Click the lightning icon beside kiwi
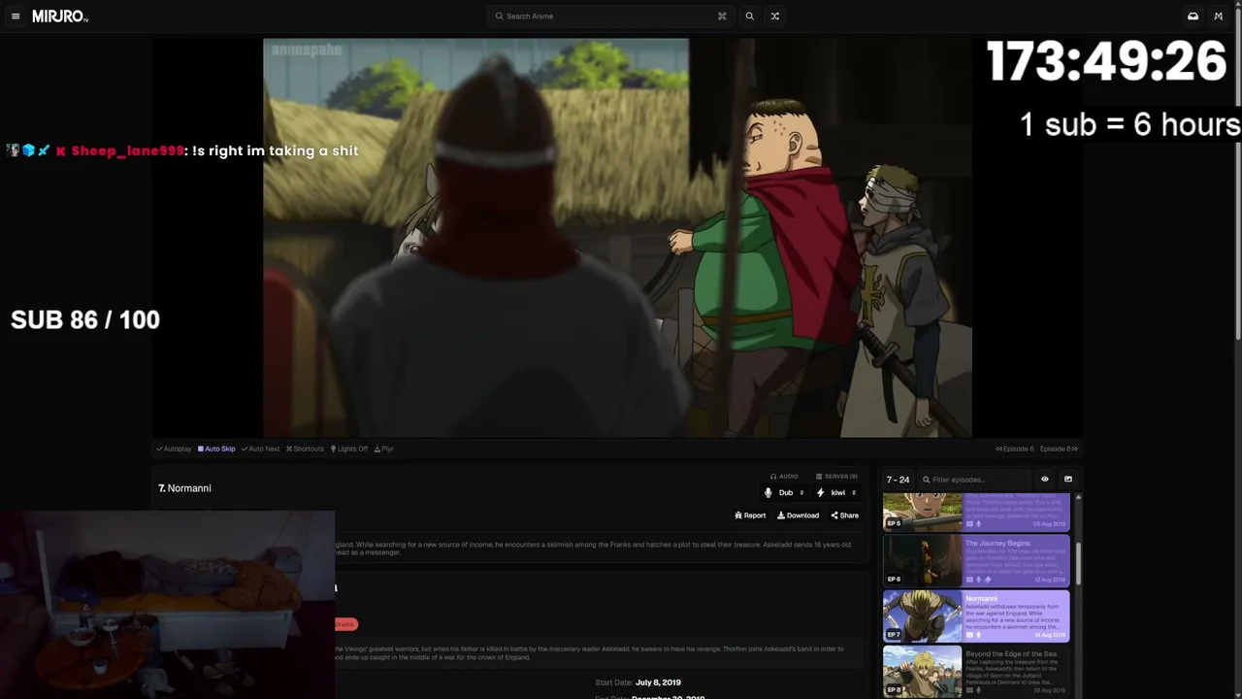Image resolution: width=1242 pixels, height=699 pixels. (x=820, y=492)
